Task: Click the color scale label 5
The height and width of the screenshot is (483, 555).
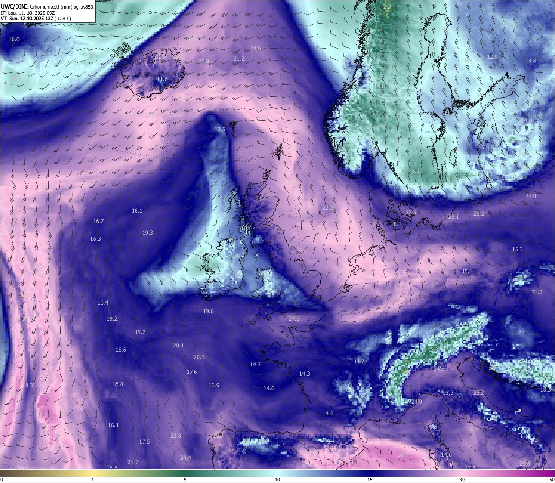Action: [185, 480]
